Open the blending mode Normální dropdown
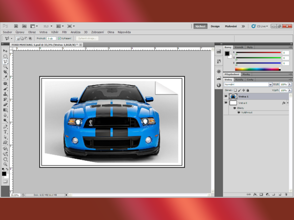294x220 pixels. click(x=247, y=85)
